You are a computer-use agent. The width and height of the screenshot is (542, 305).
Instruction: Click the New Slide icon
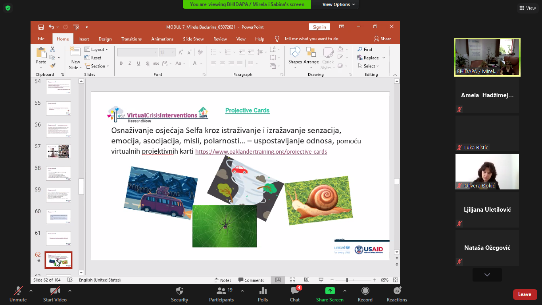pyautogui.click(x=75, y=53)
